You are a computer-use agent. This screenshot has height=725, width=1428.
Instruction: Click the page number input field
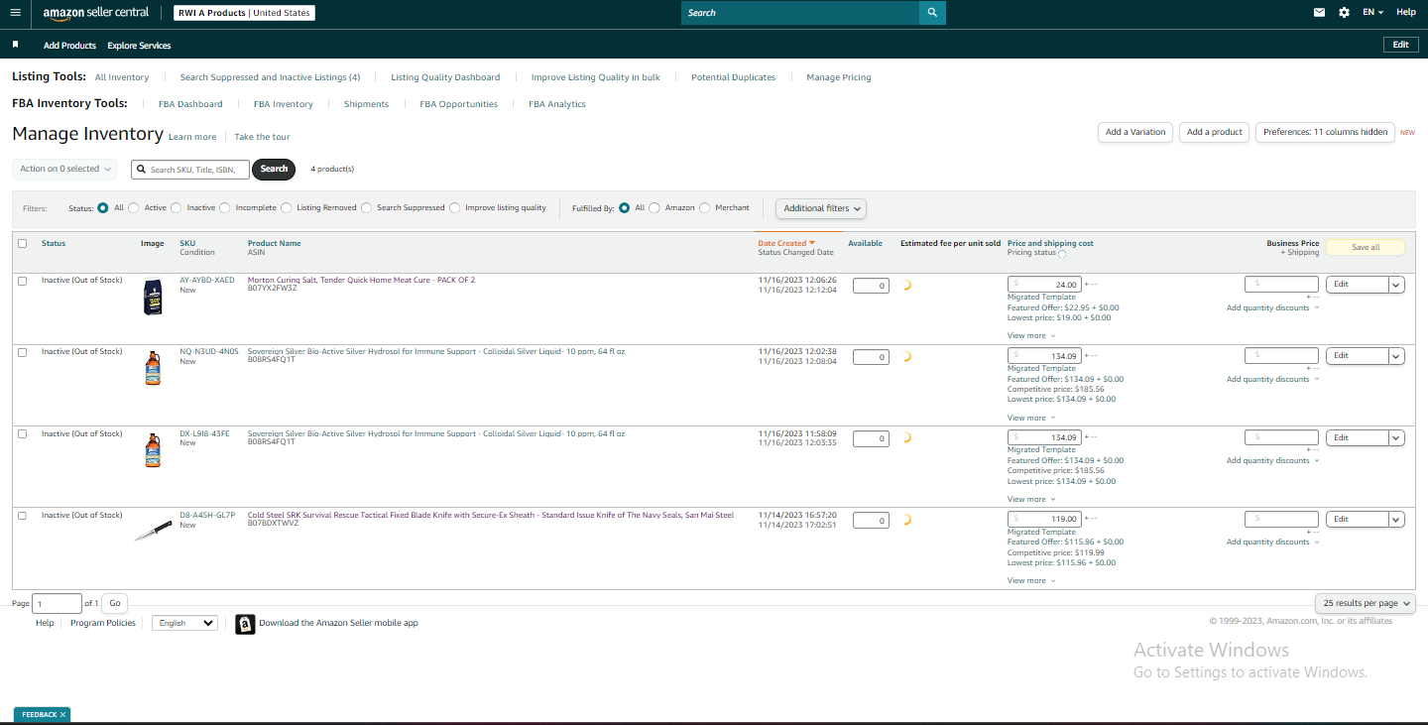58,603
